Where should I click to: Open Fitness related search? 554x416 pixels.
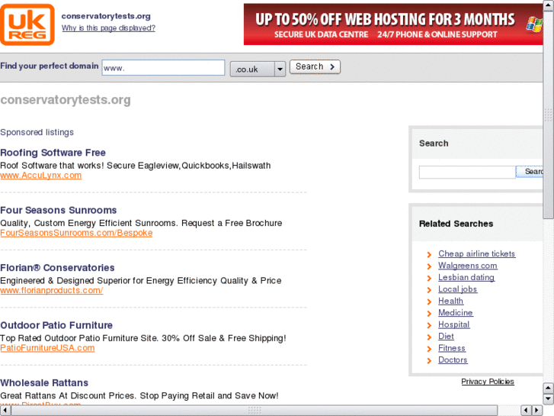tap(452, 348)
